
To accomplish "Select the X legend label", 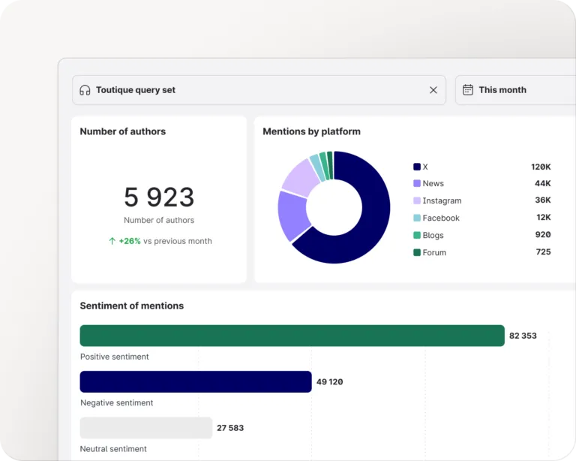I will 425,167.
